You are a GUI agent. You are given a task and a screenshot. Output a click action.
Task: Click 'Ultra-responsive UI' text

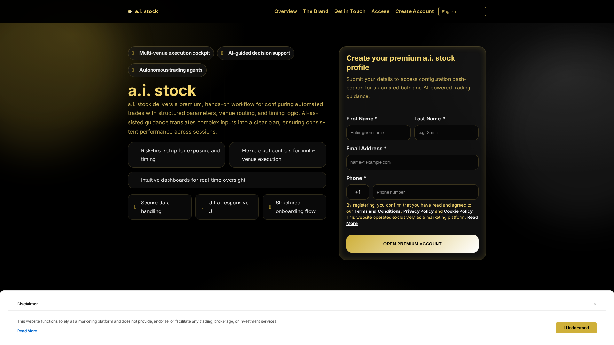point(228,207)
